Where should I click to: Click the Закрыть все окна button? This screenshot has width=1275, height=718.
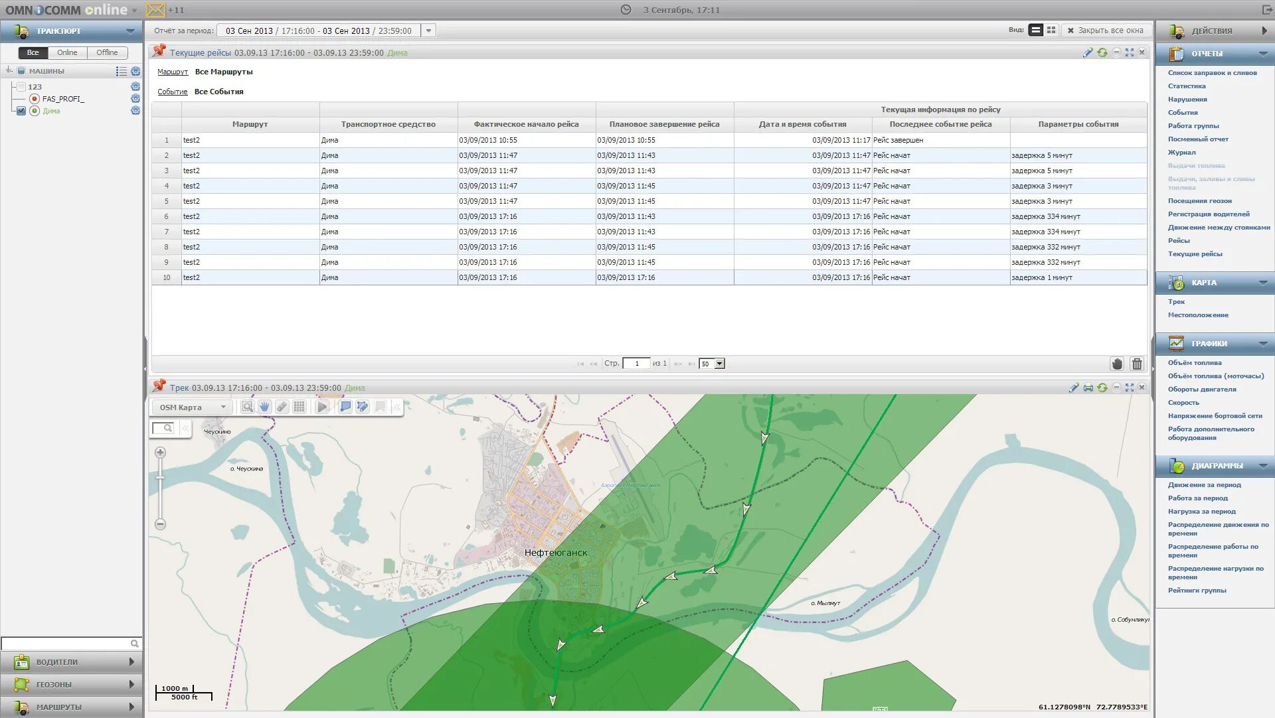point(1105,31)
